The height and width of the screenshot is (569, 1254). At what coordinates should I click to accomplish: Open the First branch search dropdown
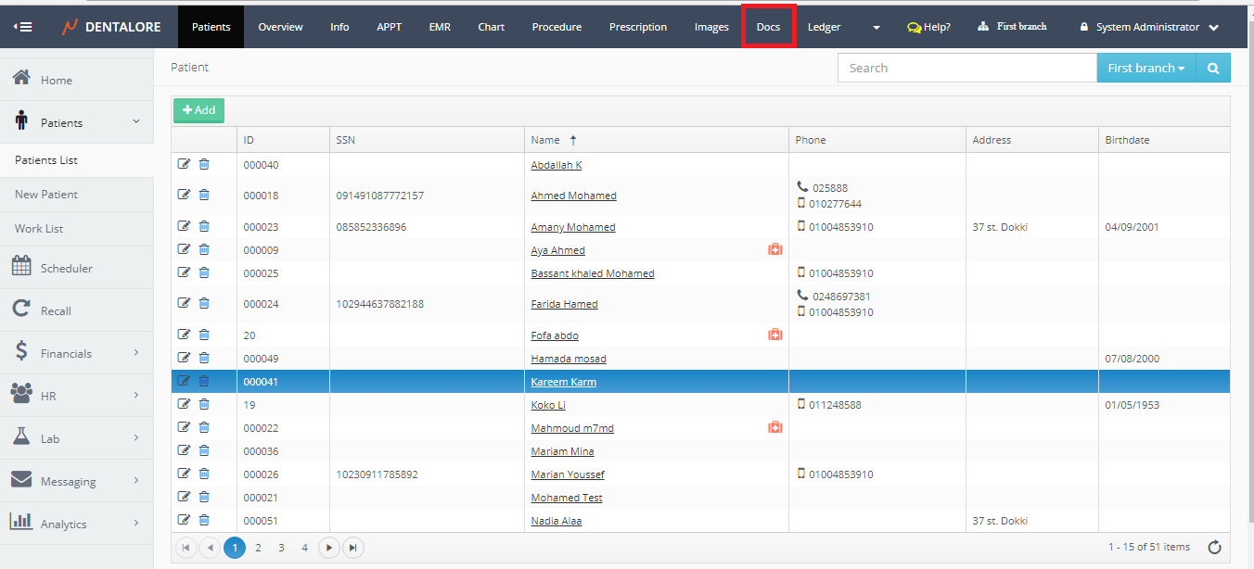click(1145, 68)
